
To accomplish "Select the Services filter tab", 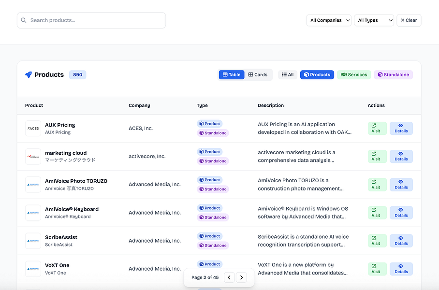I will (x=354, y=75).
